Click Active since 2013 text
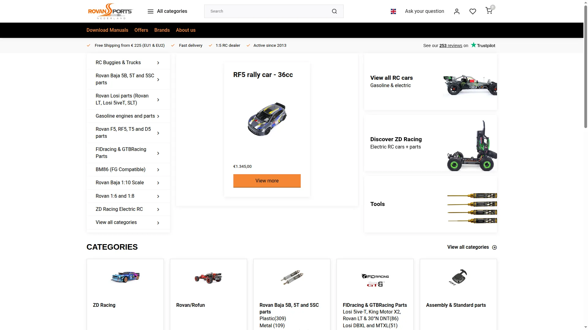This screenshot has width=588, height=330. (x=270, y=46)
